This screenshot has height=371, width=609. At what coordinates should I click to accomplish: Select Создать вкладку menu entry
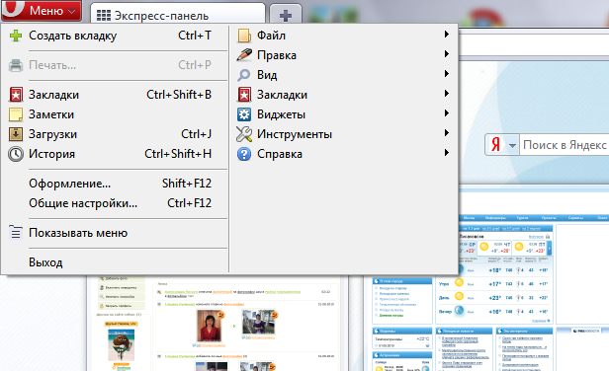[115, 36]
